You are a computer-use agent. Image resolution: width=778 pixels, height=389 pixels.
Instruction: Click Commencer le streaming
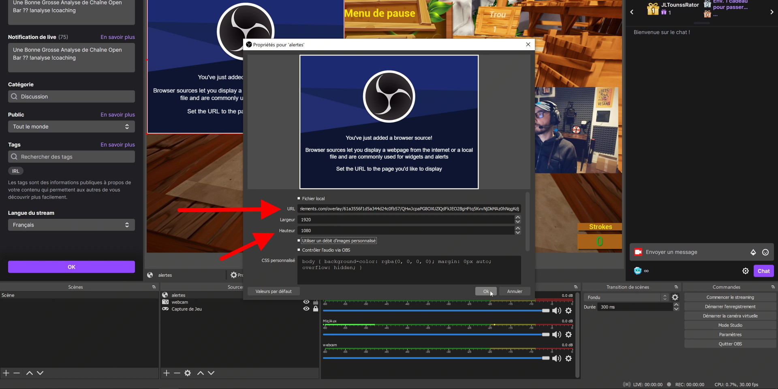[x=730, y=297]
